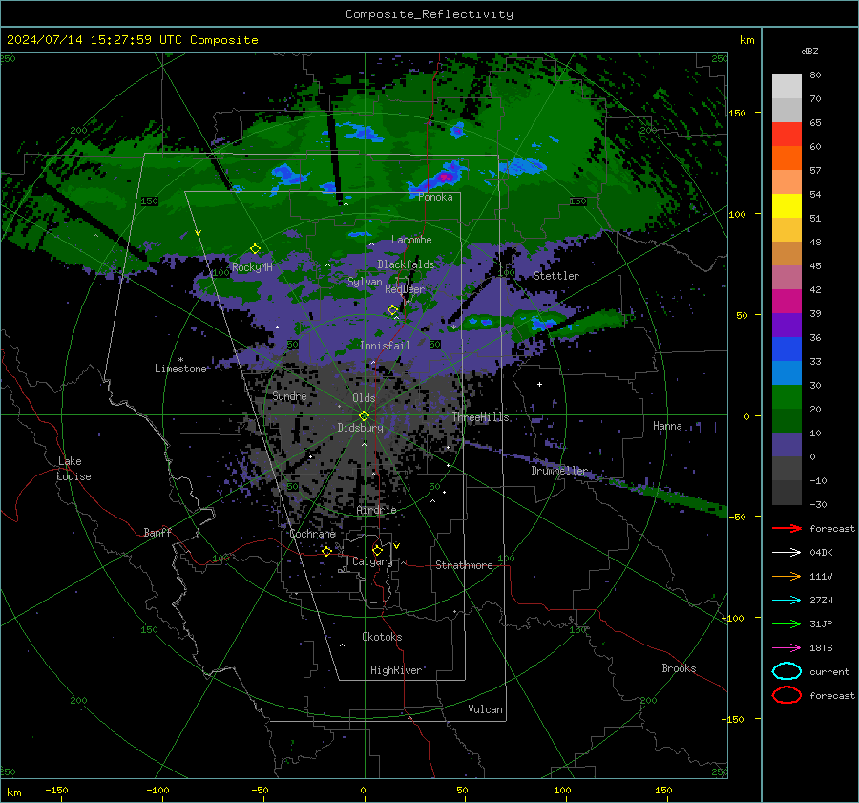This screenshot has width=859, height=803.
Task: Click the Vulcan town label
Action: point(485,709)
